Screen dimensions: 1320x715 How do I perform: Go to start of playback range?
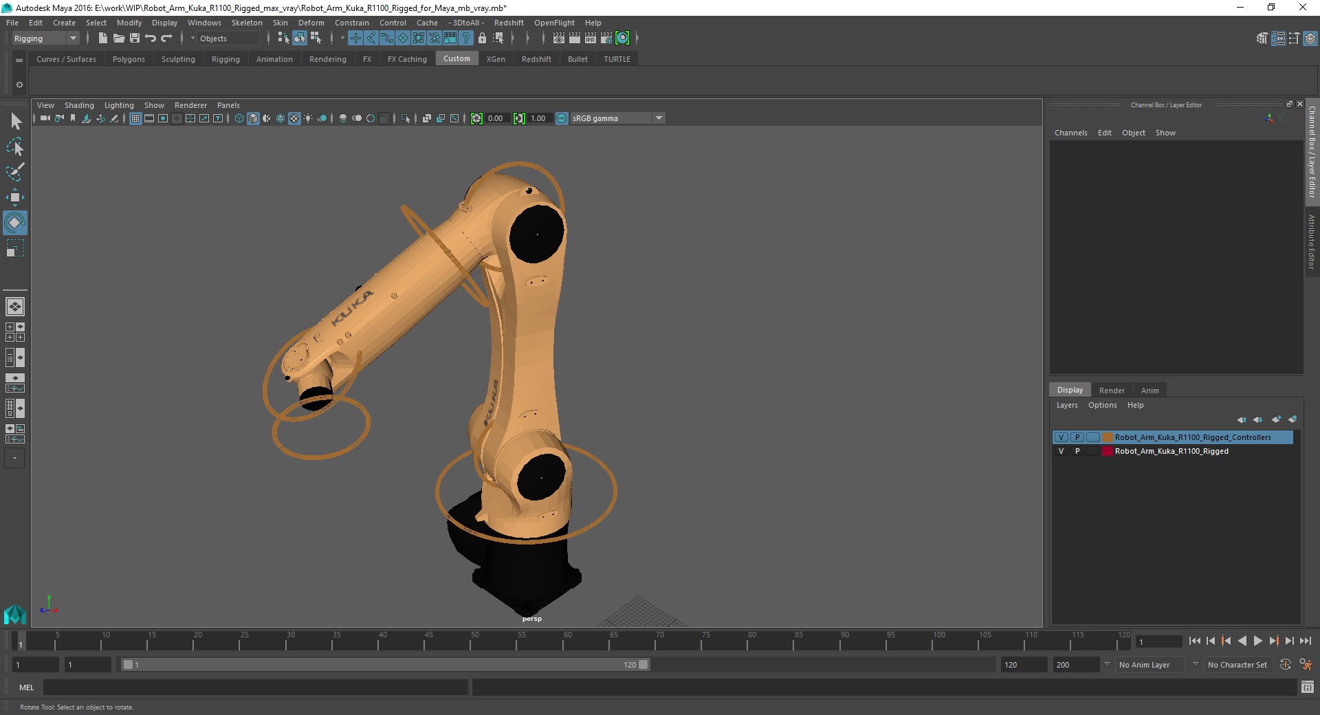coord(1194,641)
